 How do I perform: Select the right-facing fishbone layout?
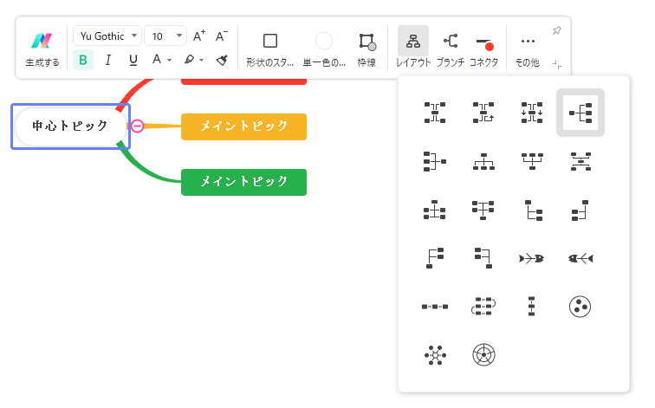click(532, 258)
